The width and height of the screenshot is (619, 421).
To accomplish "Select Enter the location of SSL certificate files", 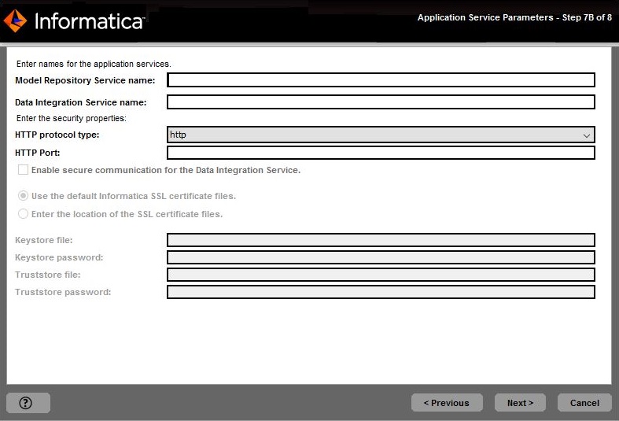I will coord(23,214).
